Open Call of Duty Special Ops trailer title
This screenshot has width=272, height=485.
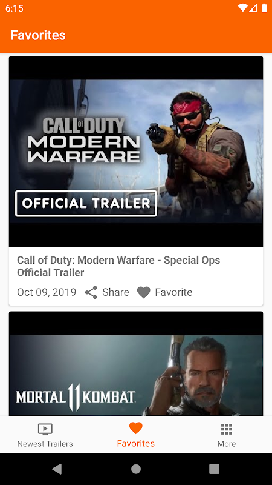point(118,266)
